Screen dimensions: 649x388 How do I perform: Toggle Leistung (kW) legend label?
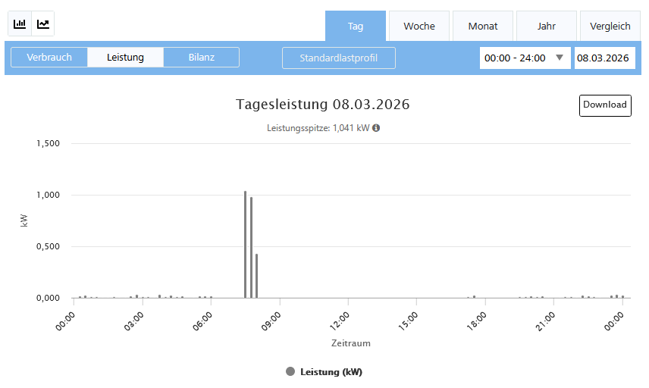tap(331, 372)
